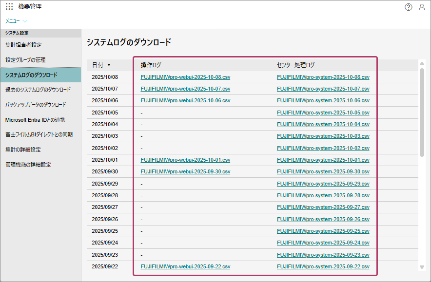Download FUJIFILMIWpro-system-2025-10-07.csv
The width and height of the screenshot is (431, 282).
coord(323,89)
